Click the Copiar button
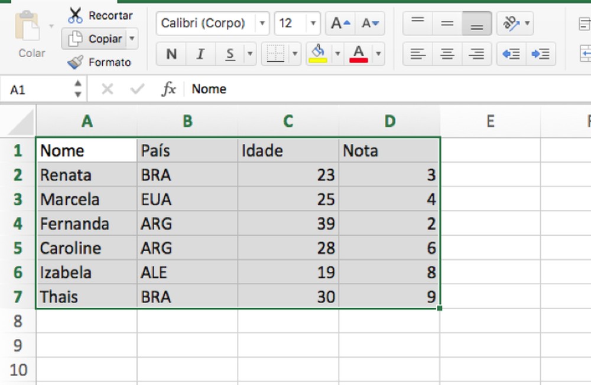 [95, 39]
